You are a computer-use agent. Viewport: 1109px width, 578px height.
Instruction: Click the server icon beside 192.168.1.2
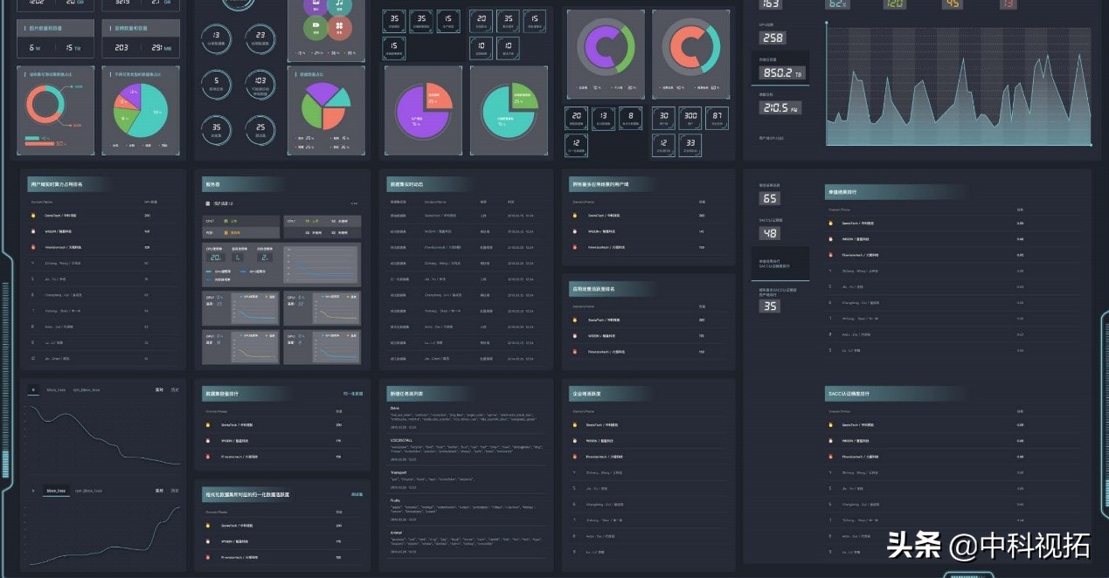point(207,203)
